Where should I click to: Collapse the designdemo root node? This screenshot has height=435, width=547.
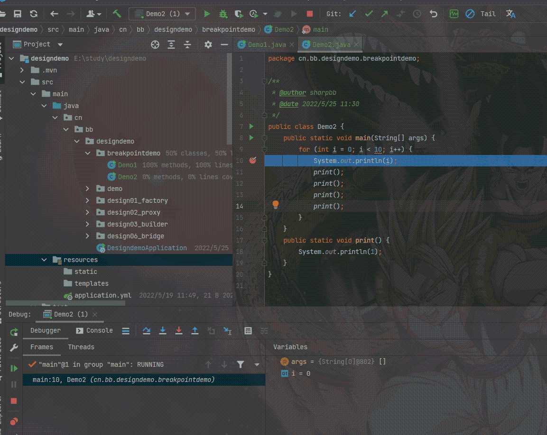coord(11,58)
